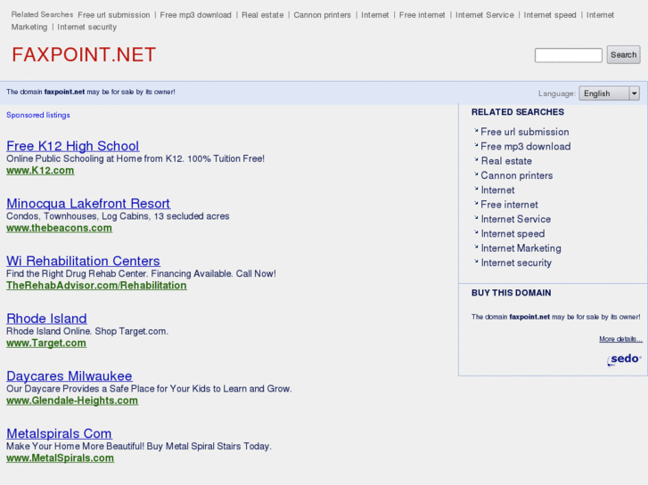Image resolution: width=648 pixels, height=485 pixels.
Task: Click Real estate in top bar
Action: (x=262, y=15)
